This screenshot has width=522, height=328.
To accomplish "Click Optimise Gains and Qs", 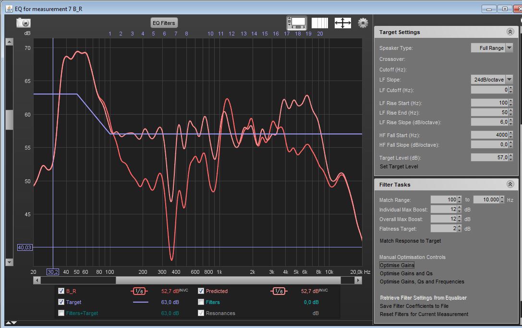I will pos(406,273).
